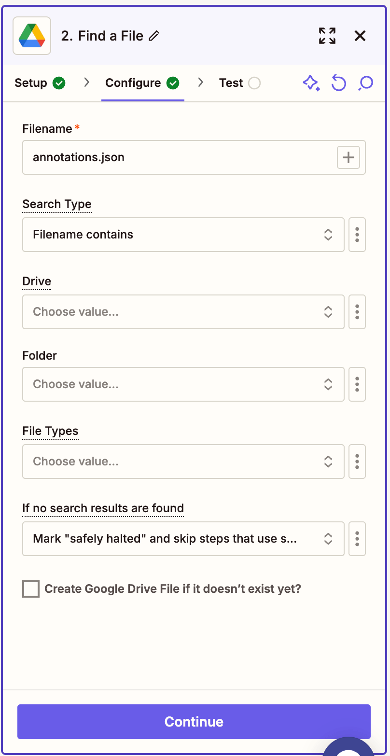390x756 pixels.
Task: Switch to the Test tab
Action: [230, 83]
